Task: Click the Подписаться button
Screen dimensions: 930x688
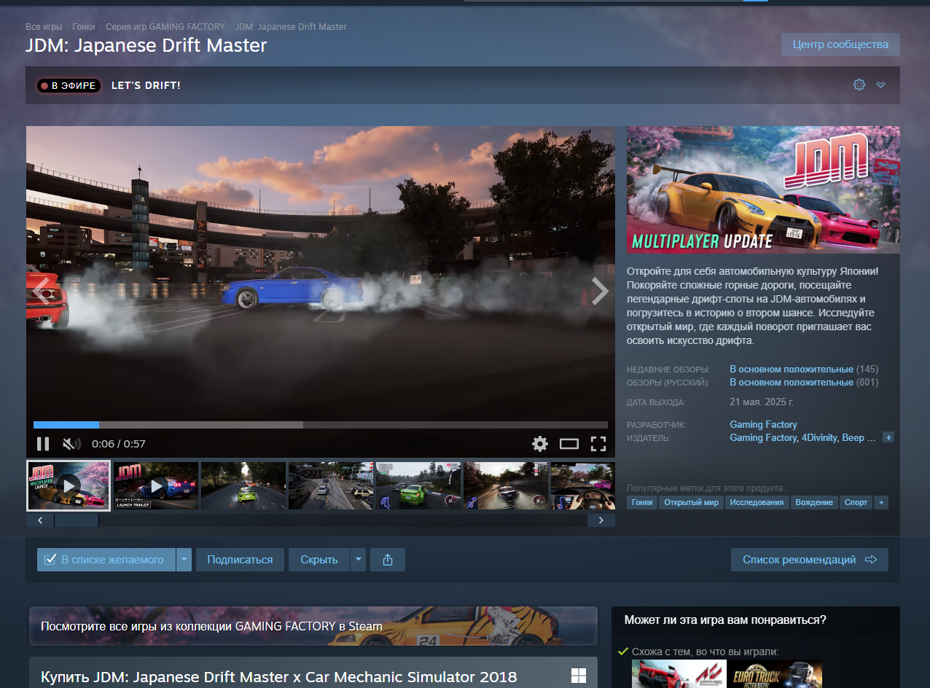Action: pos(240,560)
